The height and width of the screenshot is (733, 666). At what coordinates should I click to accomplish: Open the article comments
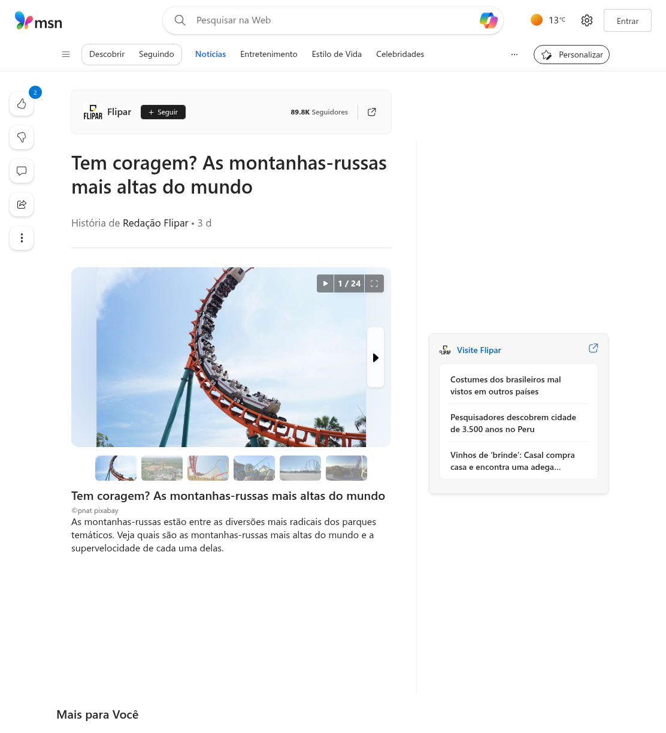tap(22, 171)
